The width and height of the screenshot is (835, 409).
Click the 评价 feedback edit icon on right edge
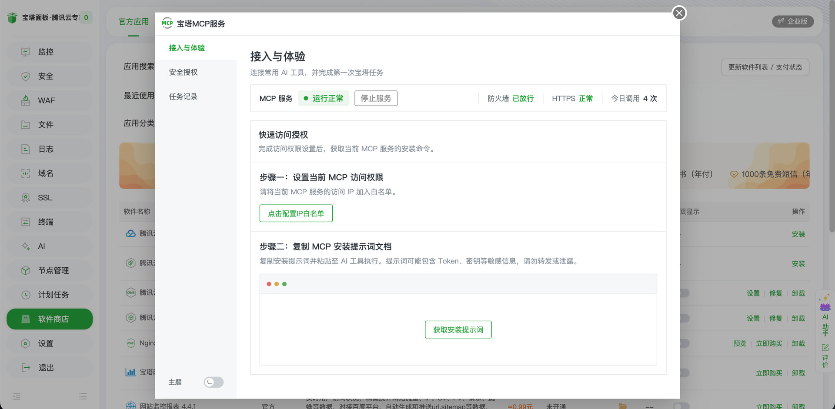pyautogui.click(x=825, y=348)
